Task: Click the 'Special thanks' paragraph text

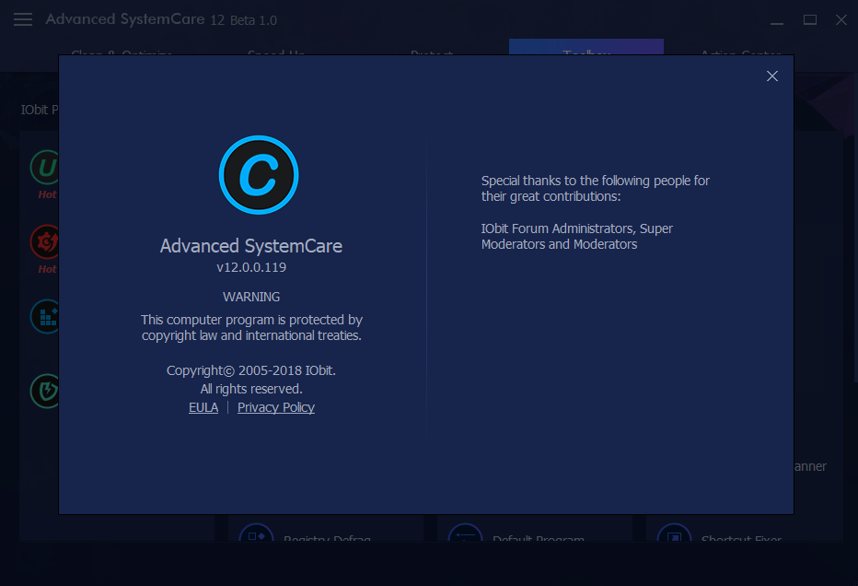Action: [596, 188]
